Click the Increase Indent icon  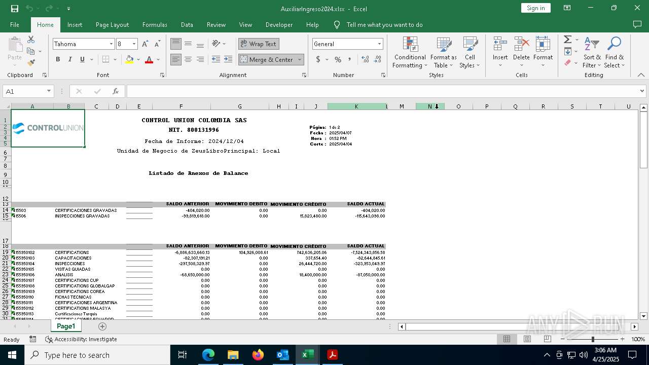[x=228, y=59]
